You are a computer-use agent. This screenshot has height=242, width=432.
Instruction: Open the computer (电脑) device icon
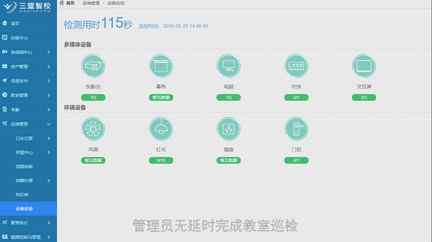[x=229, y=66]
